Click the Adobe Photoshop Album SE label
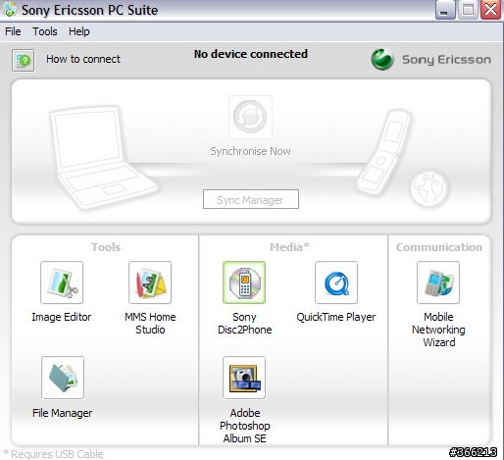 (x=245, y=426)
